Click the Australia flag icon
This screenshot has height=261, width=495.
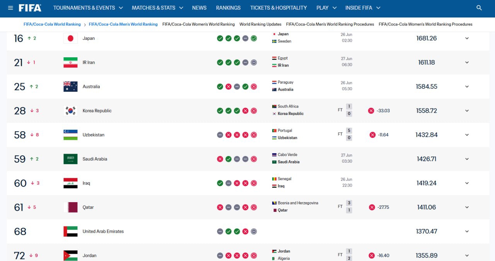70,87
